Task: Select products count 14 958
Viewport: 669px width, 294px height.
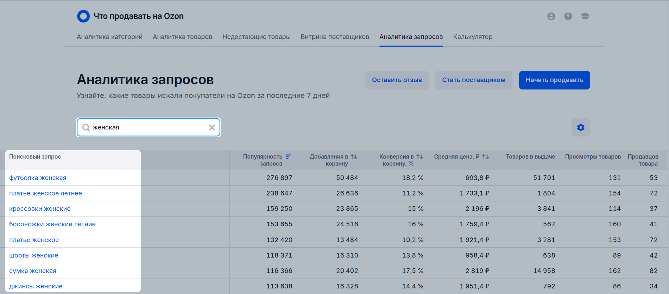Action: 544,271
